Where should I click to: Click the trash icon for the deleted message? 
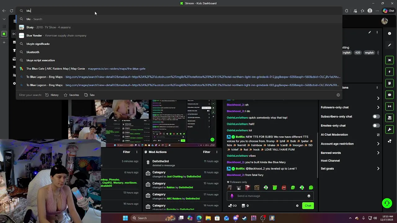coord(148,162)
